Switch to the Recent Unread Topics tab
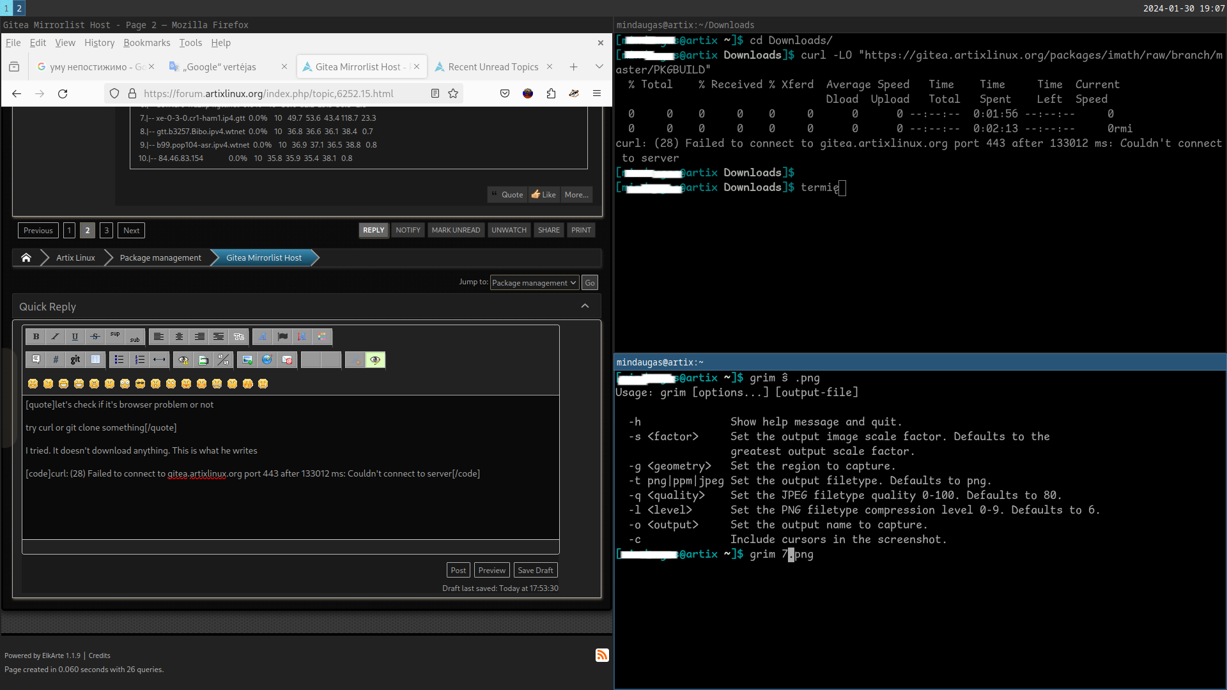Image resolution: width=1227 pixels, height=690 pixels. [493, 66]
